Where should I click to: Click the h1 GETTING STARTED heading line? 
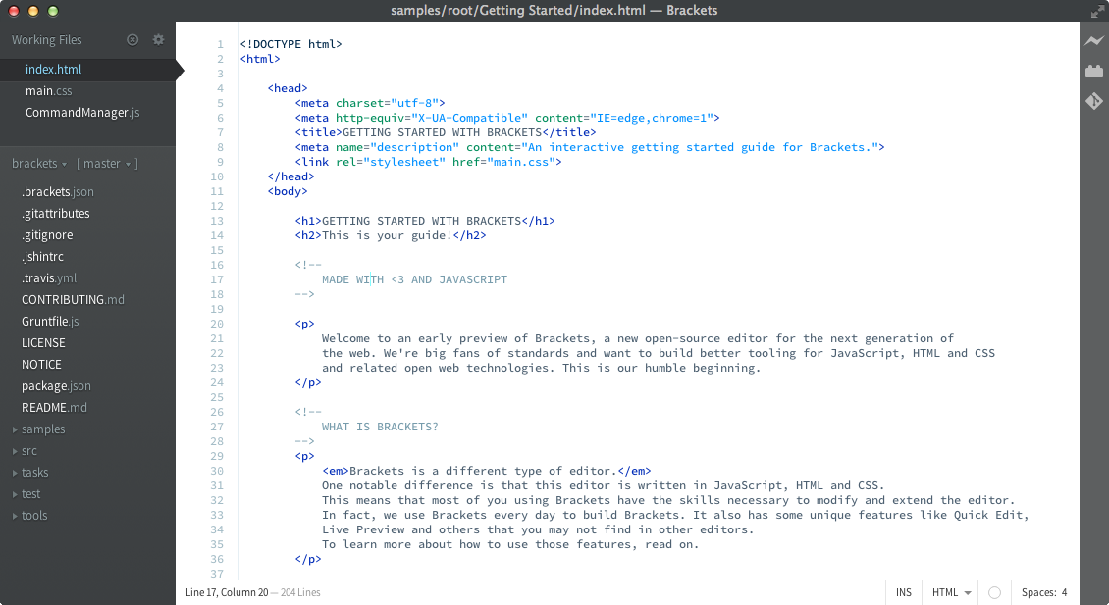click(425, 221)
